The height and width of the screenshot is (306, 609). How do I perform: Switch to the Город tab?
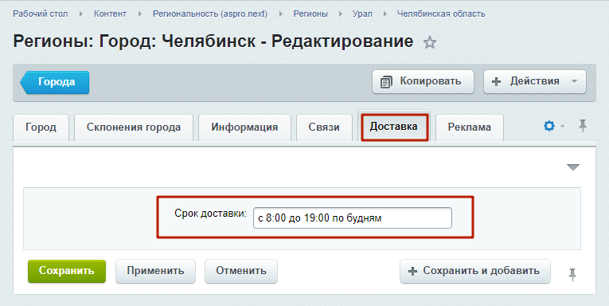(41, 127)
